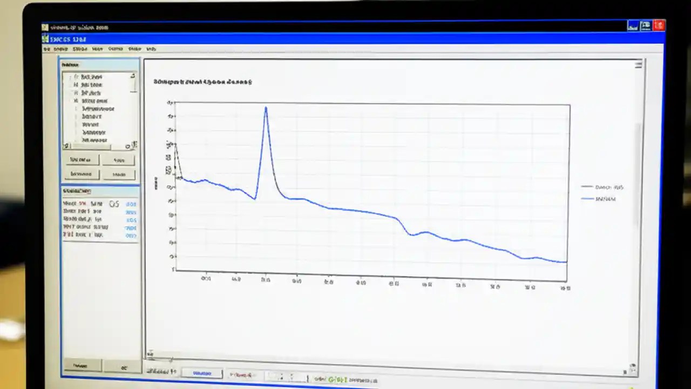Open the dropdown near the bottom status bar
This screenshot has height=389, width=691.
coord(243,374)
